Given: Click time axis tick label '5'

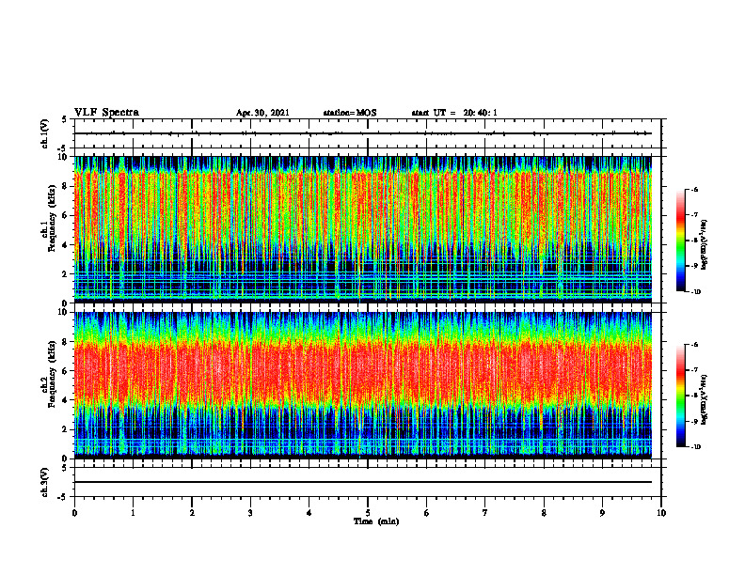Looking at the screenshot, I should 368,513.
